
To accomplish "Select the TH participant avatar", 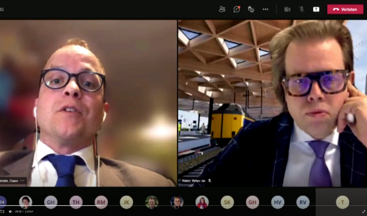I will 76,202.
